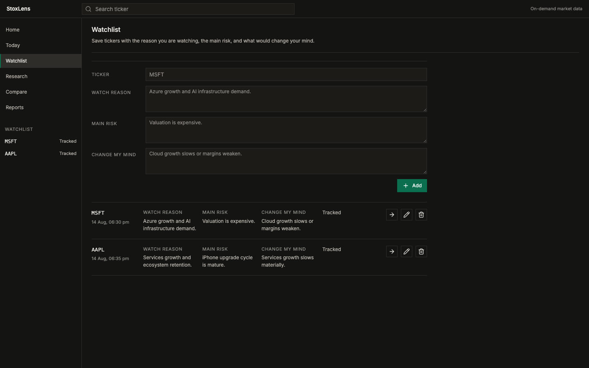Click the Change My Mind text area
This screenshot has width=589, height=368.
tap(286, 161)
